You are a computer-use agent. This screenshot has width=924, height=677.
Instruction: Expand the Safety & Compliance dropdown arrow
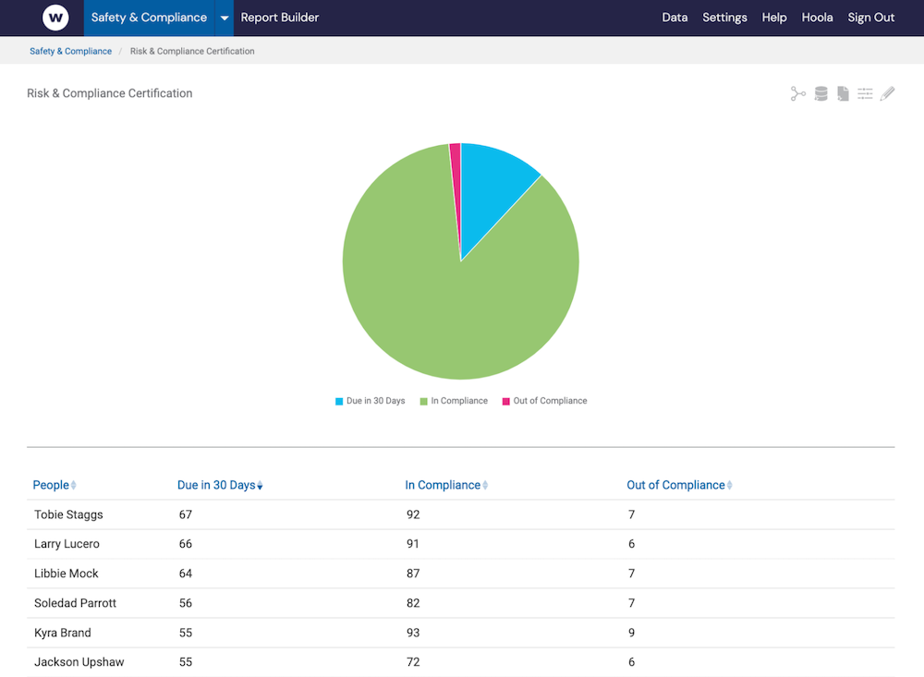click(x=224, y=17)
